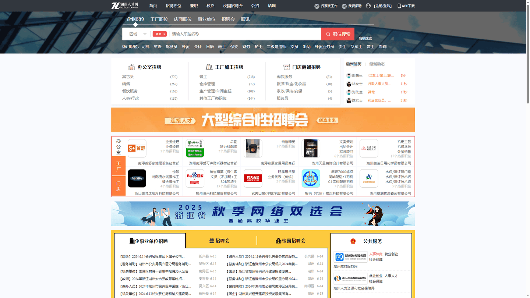Screen dimensions: 530x298
Task: Open 校园招聘会 in top navigation
Action: (x=233, y=6)
